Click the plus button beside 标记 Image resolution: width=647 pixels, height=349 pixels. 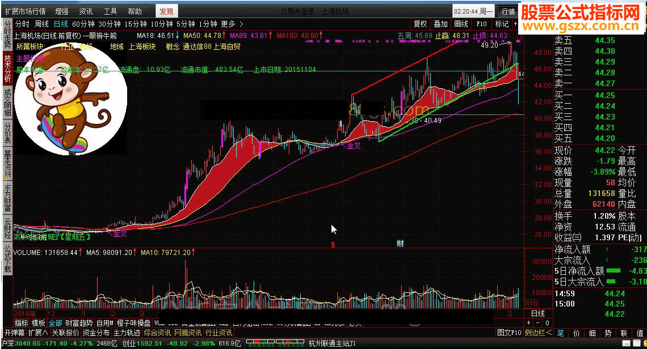pyautogui.click(x=515, y=24)
